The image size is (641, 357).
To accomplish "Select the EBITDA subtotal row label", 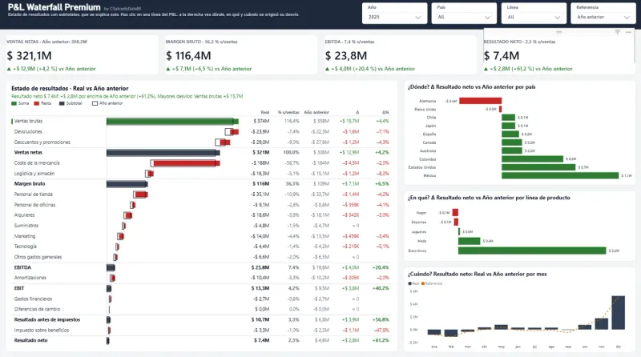I will tap(22, 267).
